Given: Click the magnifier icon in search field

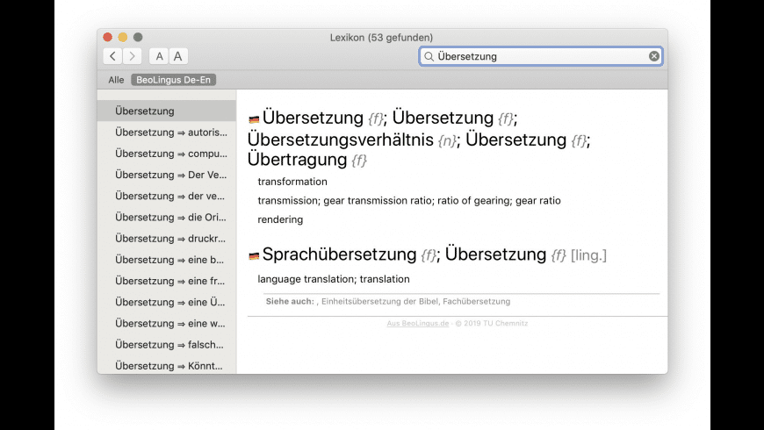Looking at the screenshot, I should coord(429,56).
